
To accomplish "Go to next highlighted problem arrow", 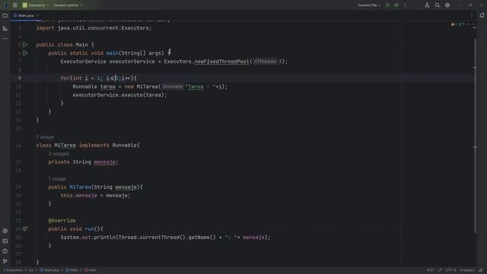I will click(x=473, y=24).
